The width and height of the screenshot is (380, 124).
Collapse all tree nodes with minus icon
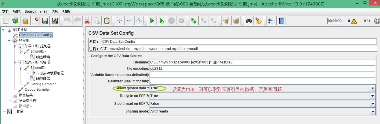click(x=129, y=21)
